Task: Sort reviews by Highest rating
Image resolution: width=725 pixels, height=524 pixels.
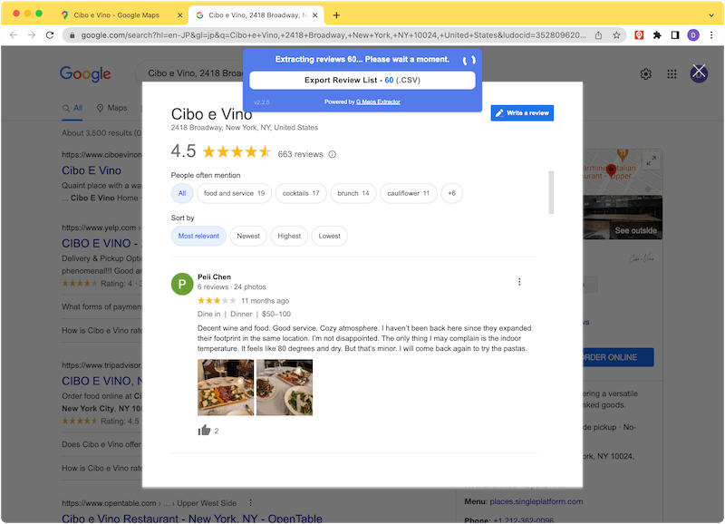Action: (289, 236)
